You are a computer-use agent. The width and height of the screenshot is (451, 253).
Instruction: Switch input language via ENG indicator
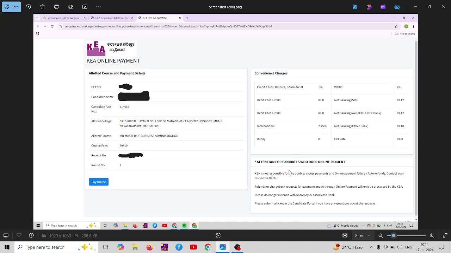(408, 247)
